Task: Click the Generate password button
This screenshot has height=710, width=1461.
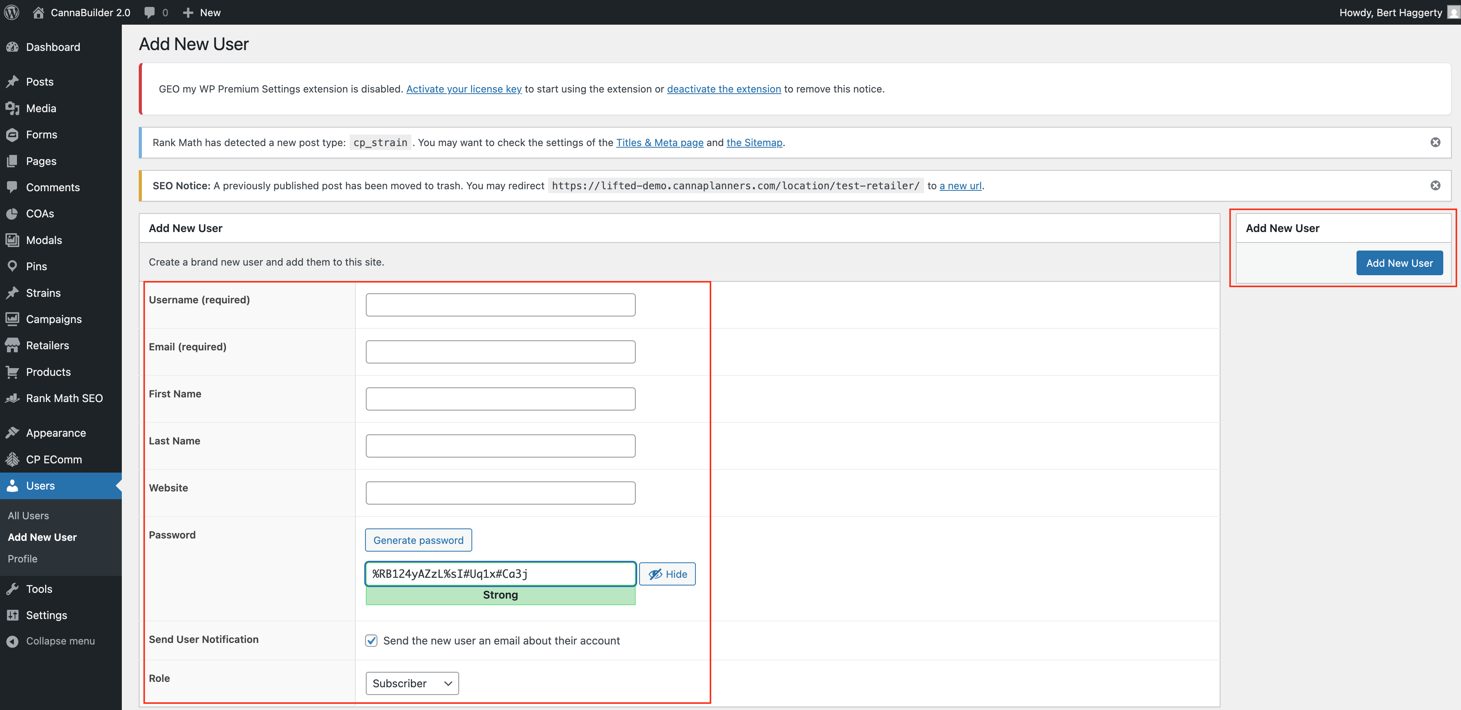Action: [418, 540]
